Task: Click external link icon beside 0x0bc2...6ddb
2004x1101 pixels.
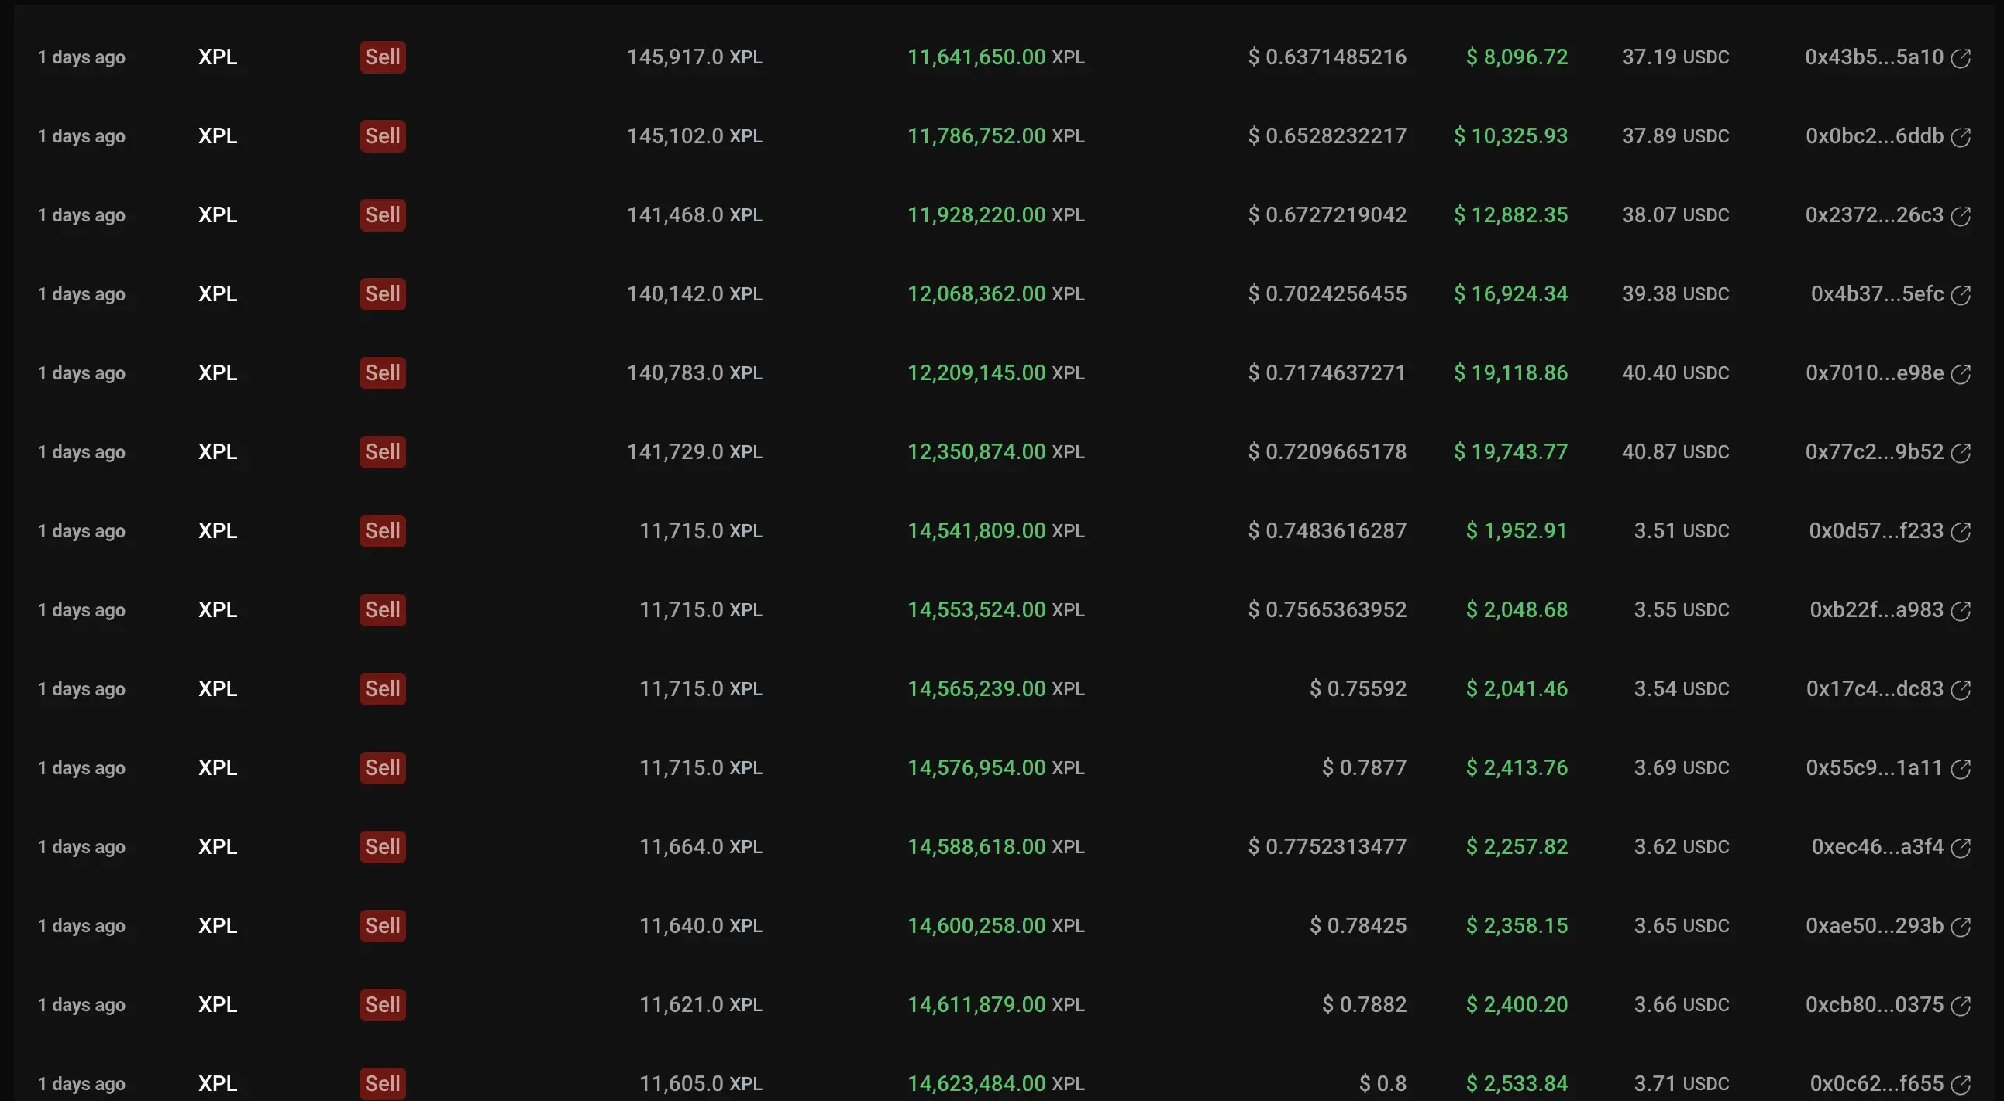Action: click(1961, 137)
